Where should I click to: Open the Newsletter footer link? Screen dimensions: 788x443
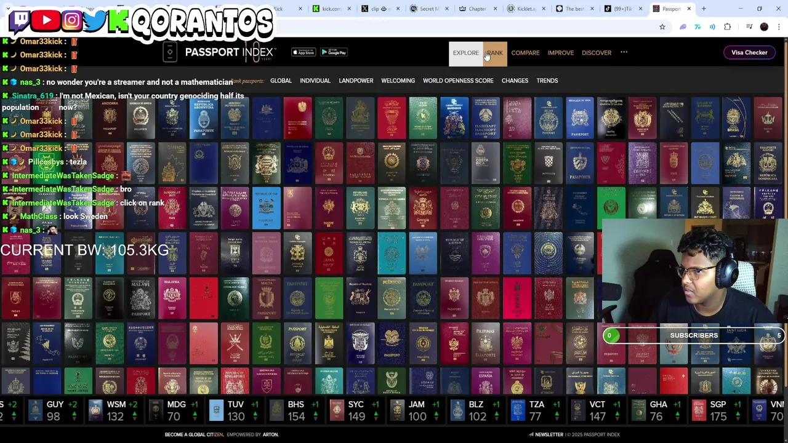coord(546,434)
